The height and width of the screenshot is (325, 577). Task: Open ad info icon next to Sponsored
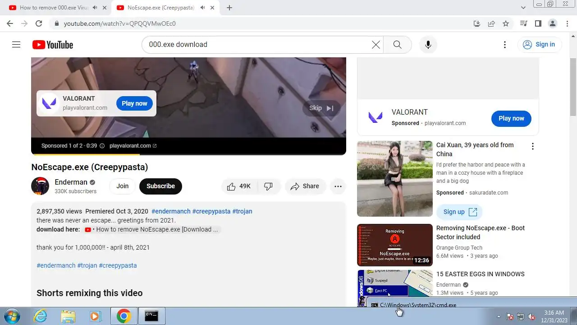pyautogui.click(x=102, y=146)
